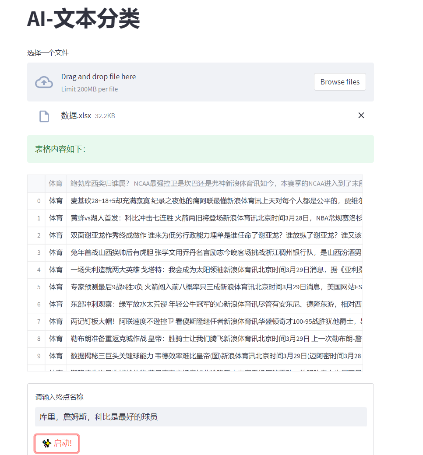Viewport: 423px width, 455px height.
Task: Click the cloud upload icon
Action: click(x=44, y=82)
